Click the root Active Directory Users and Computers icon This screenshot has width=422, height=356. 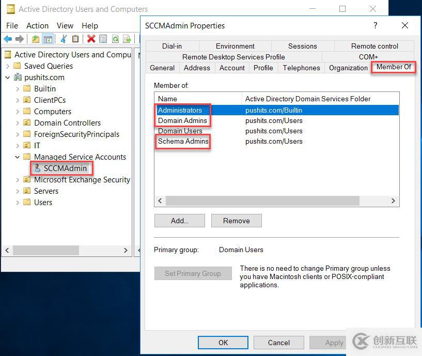click(8, 55)
